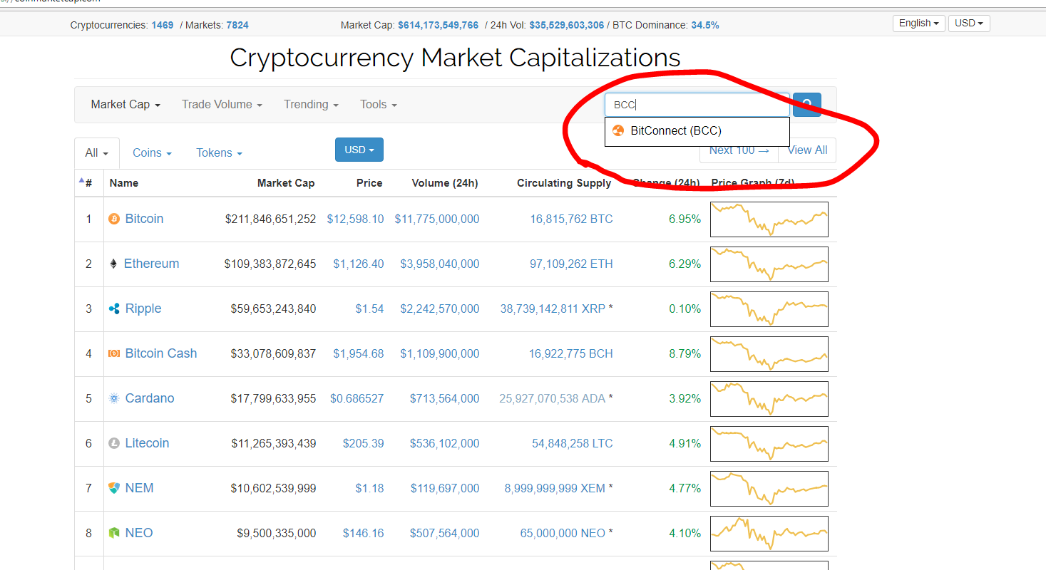The width and height of the screenshot is (1046, 570).
Task: Expand the Tokens filter dropdown
Action: pos(219,152)
